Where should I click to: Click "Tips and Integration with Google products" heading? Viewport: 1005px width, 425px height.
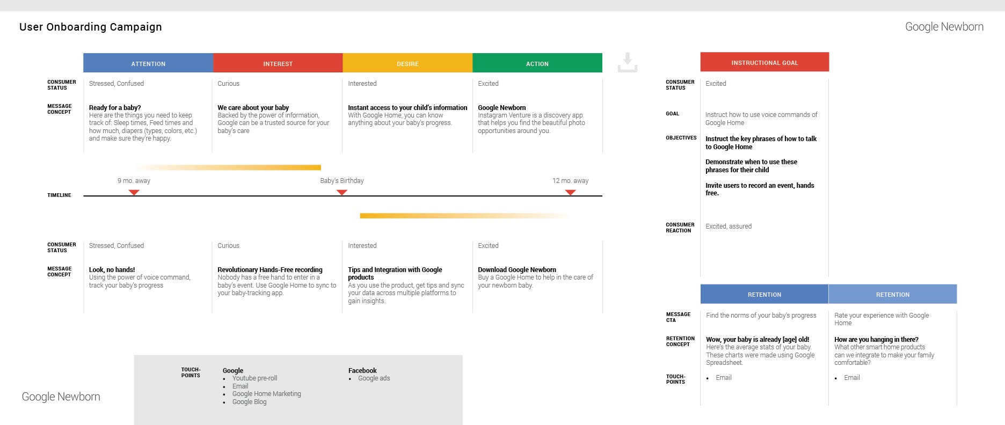395,273
